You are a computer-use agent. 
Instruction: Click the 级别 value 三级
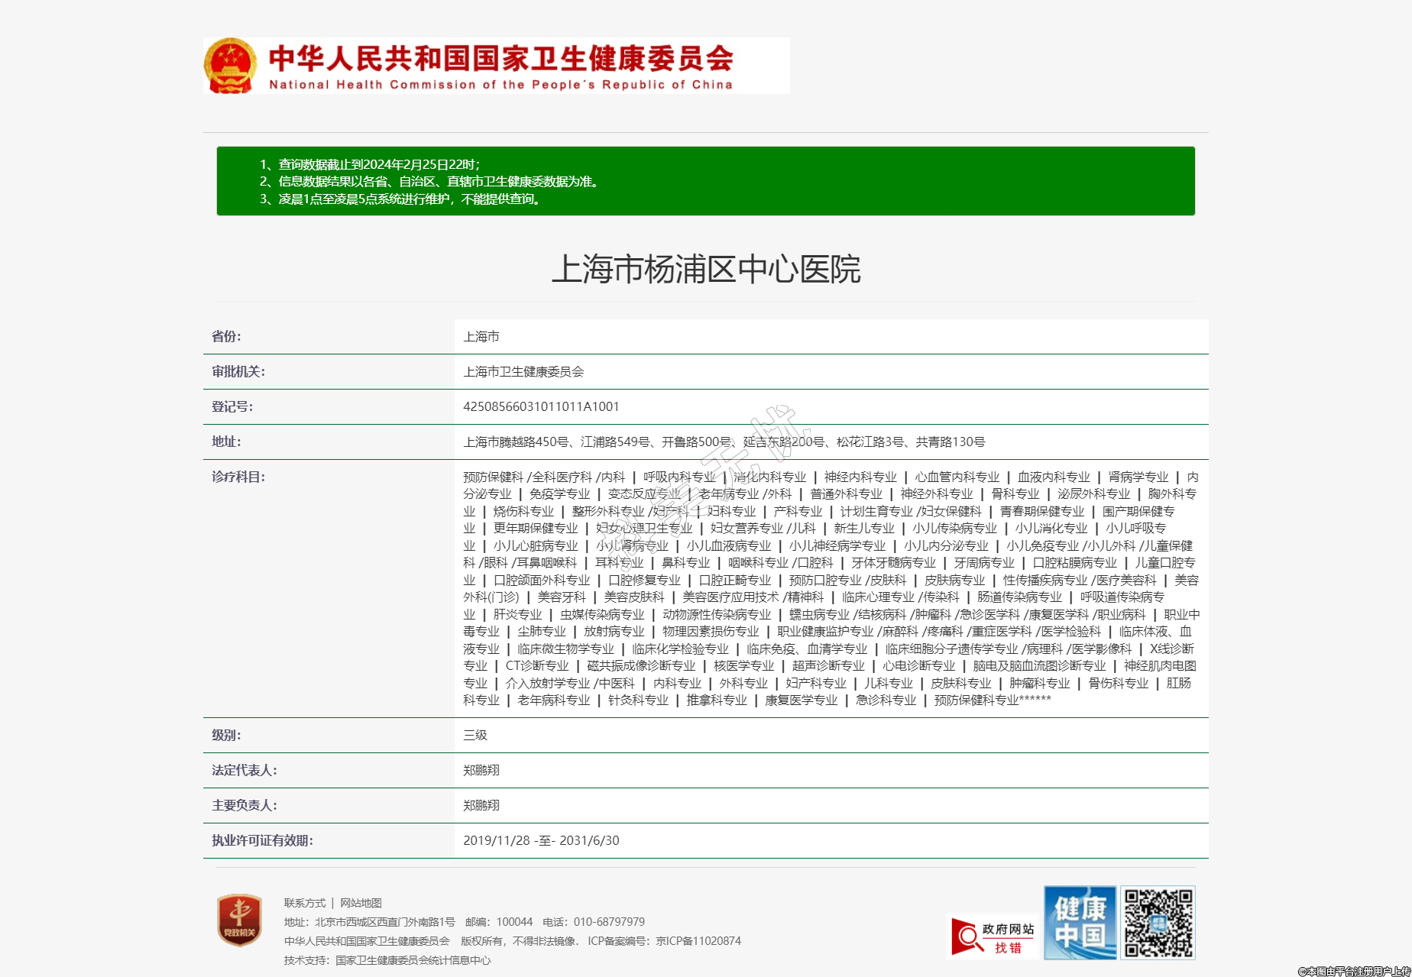point(474,735)
